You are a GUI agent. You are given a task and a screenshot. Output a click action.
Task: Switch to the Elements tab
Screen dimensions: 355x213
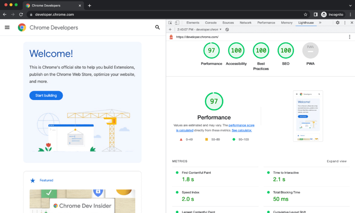193,23
